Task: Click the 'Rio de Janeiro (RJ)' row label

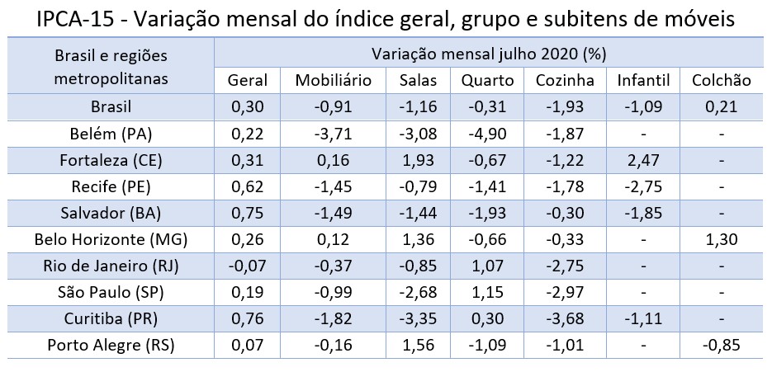Action: (111, 266)
